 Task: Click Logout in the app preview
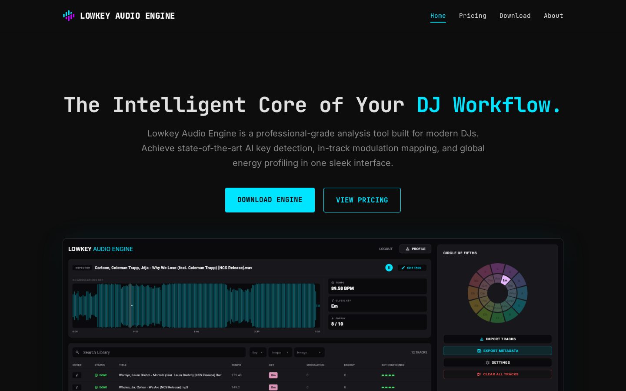(x=386, y=249)
